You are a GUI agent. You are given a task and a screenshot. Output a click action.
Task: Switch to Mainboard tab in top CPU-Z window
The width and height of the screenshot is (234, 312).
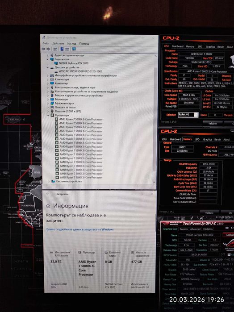pos(178,46)
